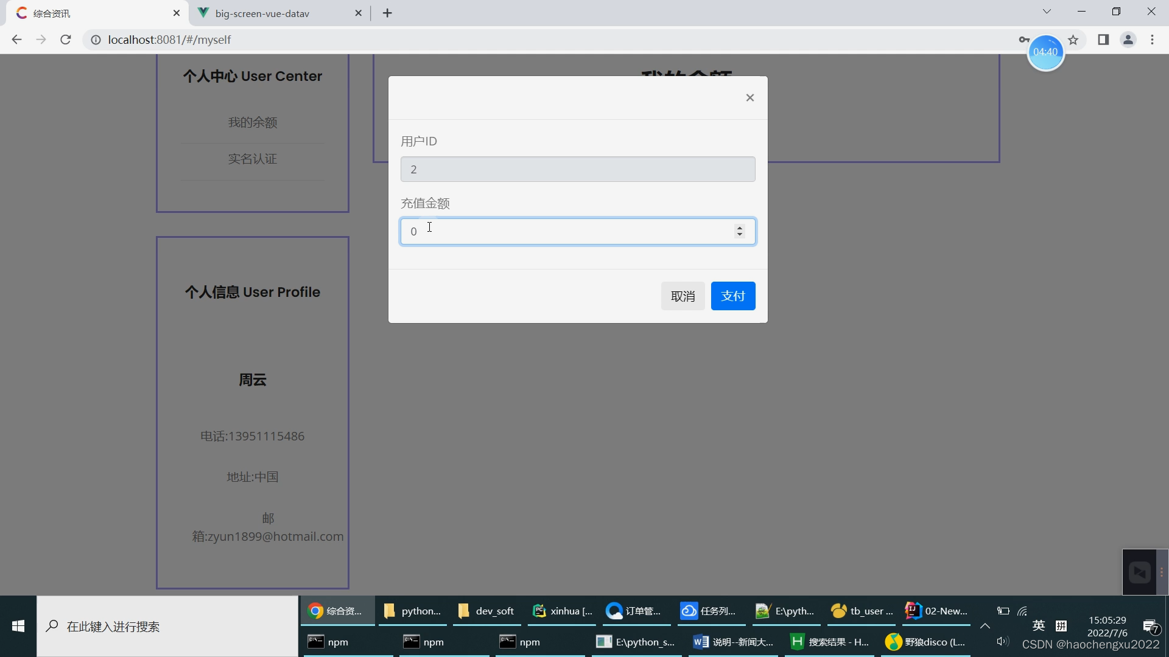Open the dev_soft folder taskbar item
This screenshot has width=1169, height=657.
(486, 611)
